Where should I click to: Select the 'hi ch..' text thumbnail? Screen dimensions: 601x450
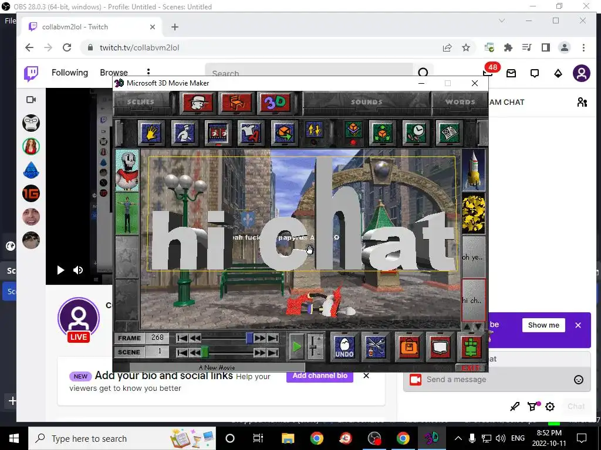(x=474, y=300)
